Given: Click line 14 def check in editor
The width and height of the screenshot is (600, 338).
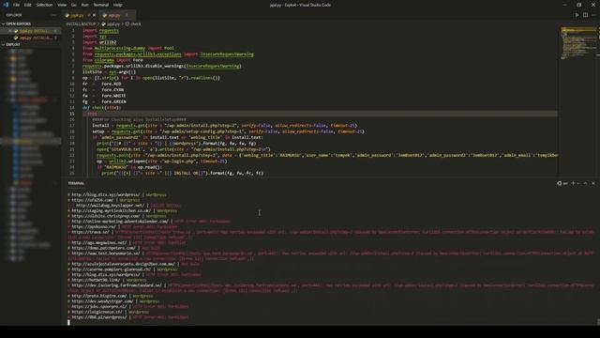Looking at the screenshot, I should [102, 108].
